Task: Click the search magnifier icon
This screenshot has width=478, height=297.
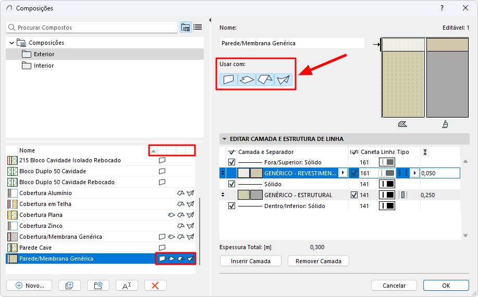Action: click(x=11, y=28)
